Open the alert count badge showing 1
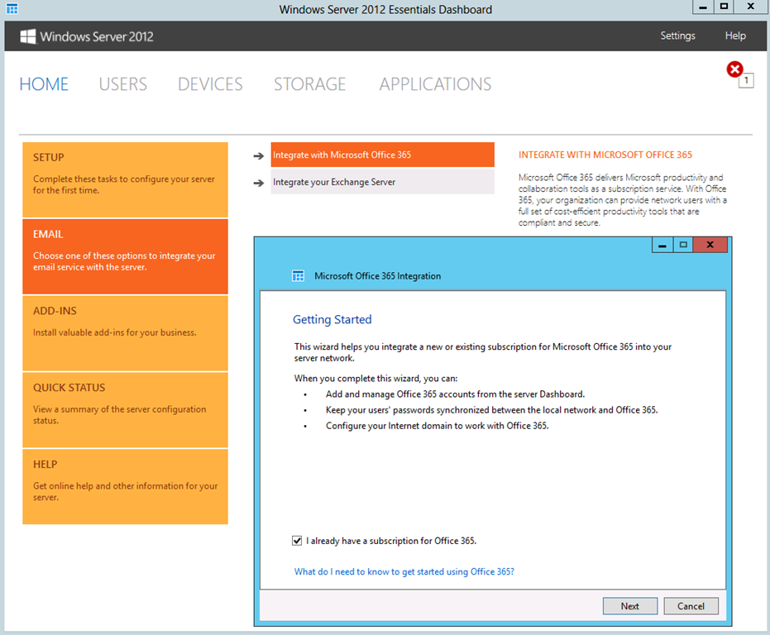Image resolution: width=770 pixels, height=635 pixels. click(x=746, y=80)
